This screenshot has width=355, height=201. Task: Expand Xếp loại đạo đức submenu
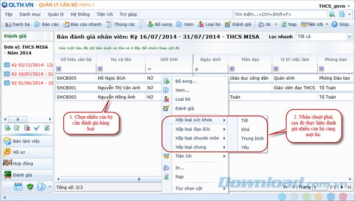click(195, 129)
